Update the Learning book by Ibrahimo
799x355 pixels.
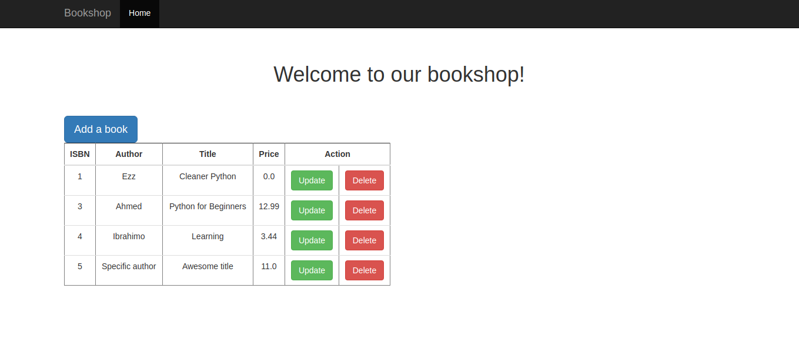(312, 240)
